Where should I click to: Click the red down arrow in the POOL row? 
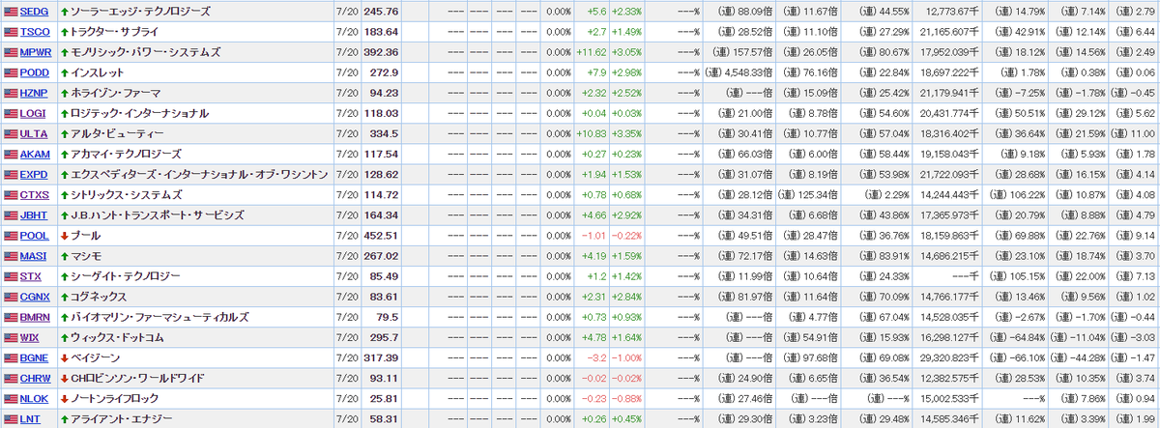click(64, 236)
